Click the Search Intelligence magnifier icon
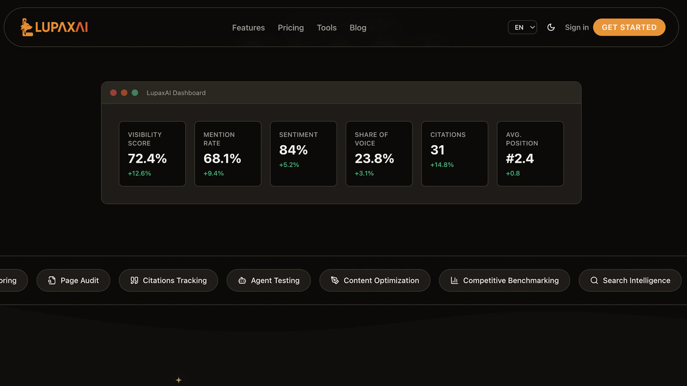Screen dimensions: 687x386 [x=594, y=280]
